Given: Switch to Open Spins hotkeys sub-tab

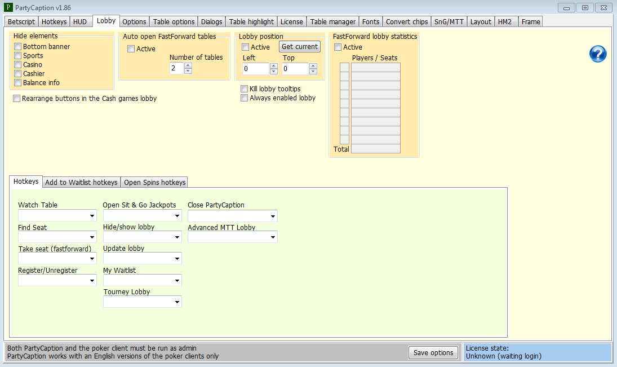Looking at the screenshot, I should pyautogui.click(x=154, y=182).
